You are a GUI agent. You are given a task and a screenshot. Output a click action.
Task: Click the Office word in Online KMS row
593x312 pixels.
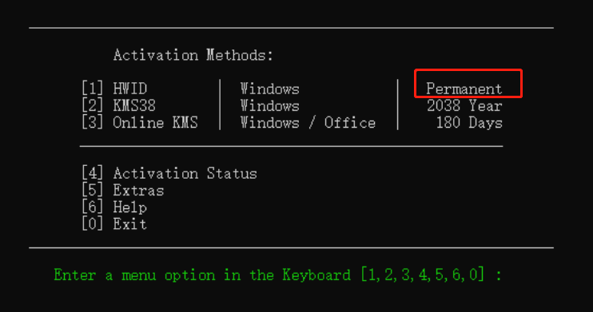click(x=350, y=123)
